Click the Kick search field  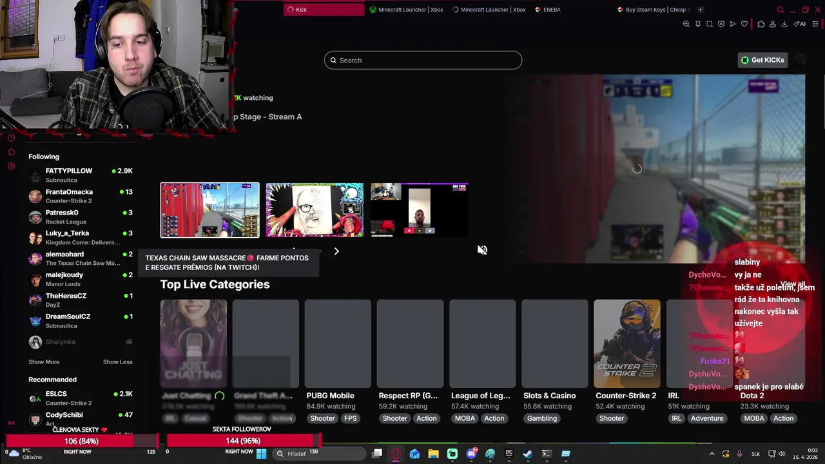point(423,60)
